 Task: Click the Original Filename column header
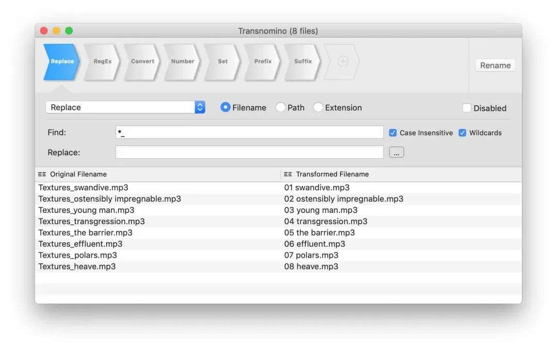click(78, 174)
